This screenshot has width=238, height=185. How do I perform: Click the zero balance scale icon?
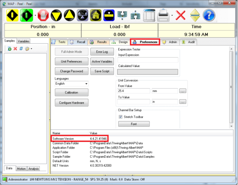[x=83, y=15]
